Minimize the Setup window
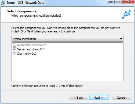135x104 pixels. pos(111,2)
